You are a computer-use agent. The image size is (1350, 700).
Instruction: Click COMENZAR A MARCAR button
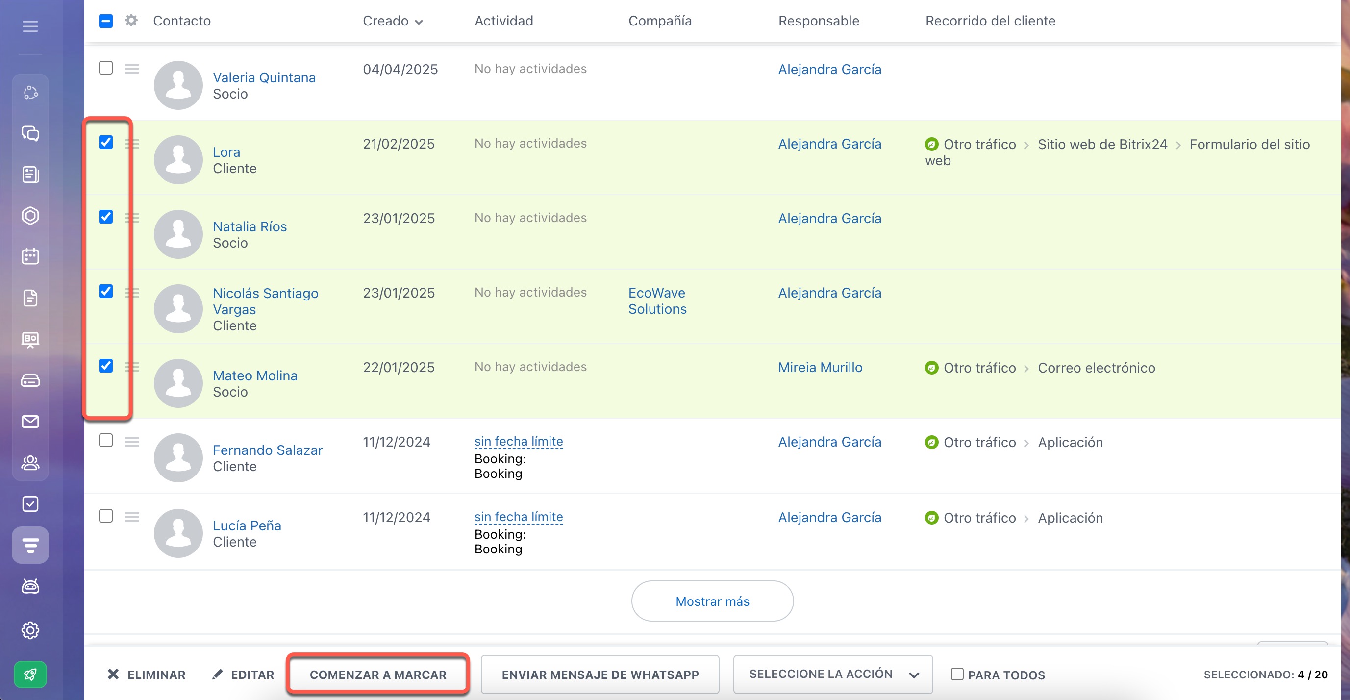coord(378,675)
